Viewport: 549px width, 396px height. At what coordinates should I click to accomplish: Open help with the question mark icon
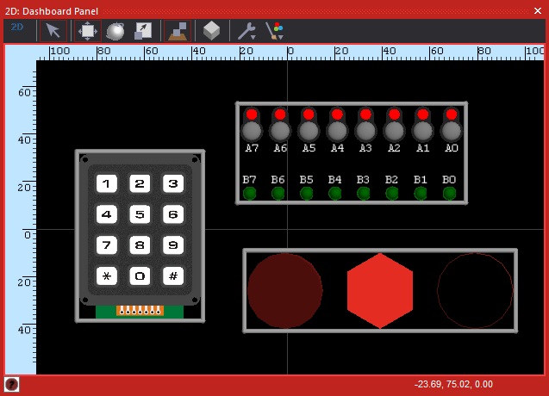coord(11,385)
